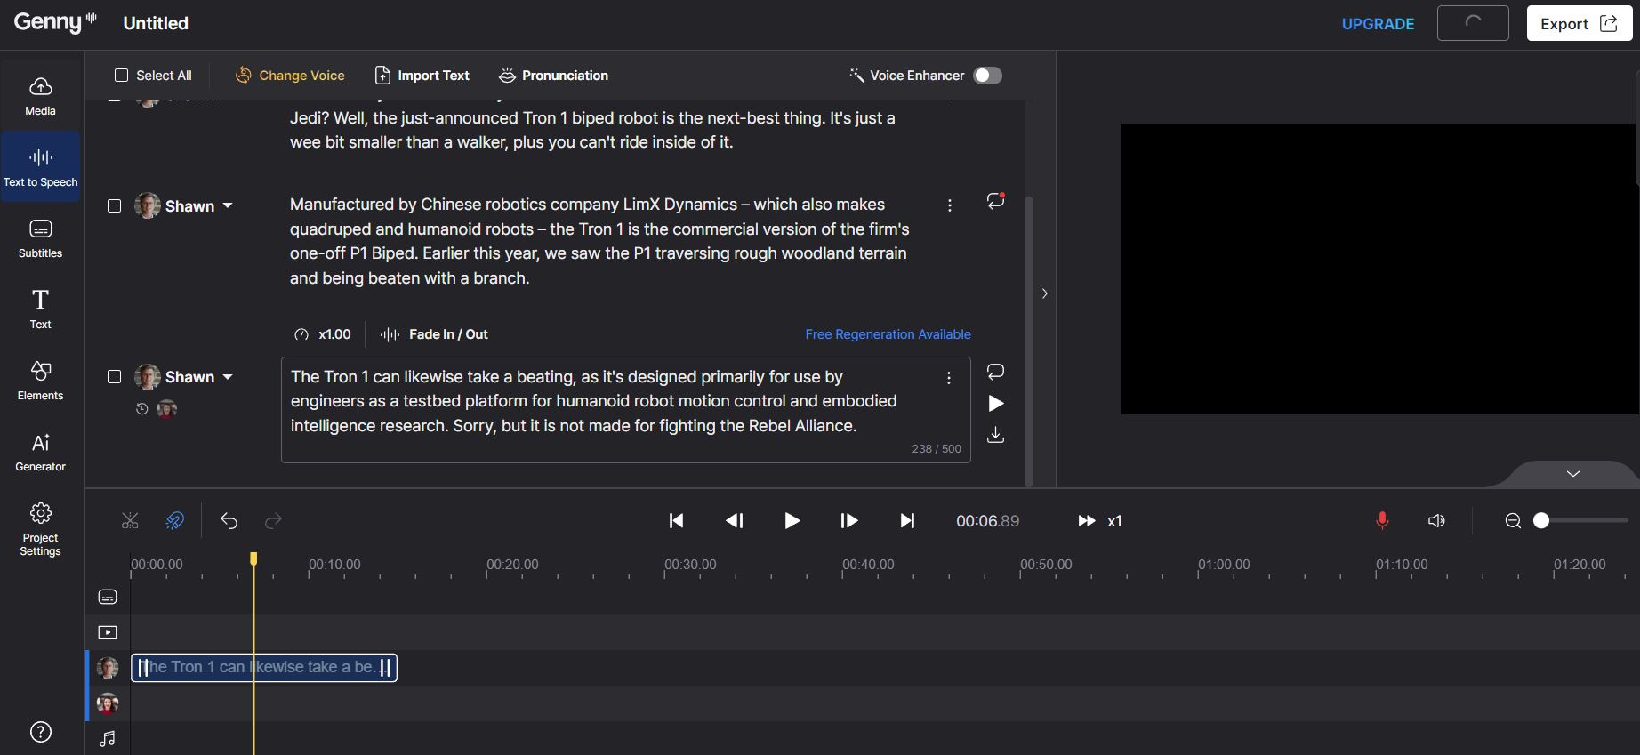Collapse the preview panel with the chevron down

click(x=1573, y=474)
